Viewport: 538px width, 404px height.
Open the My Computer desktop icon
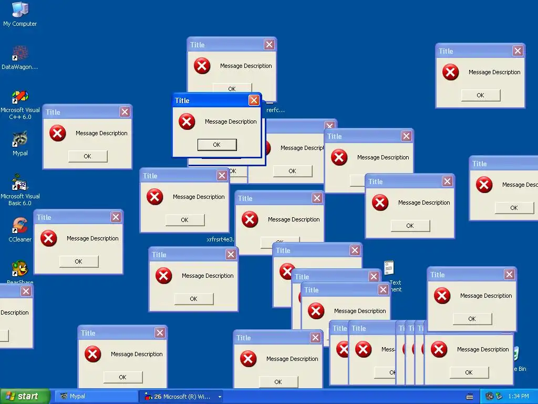click(x=20, y=14)
